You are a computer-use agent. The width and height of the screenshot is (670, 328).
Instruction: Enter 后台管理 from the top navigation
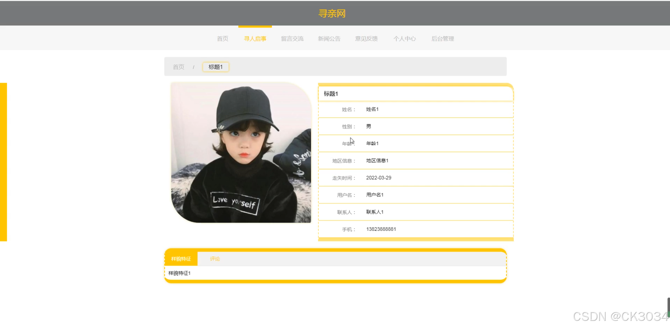click(442, 39)
